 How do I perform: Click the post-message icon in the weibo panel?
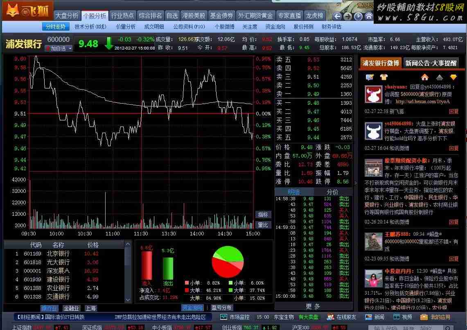click(370, 77)
